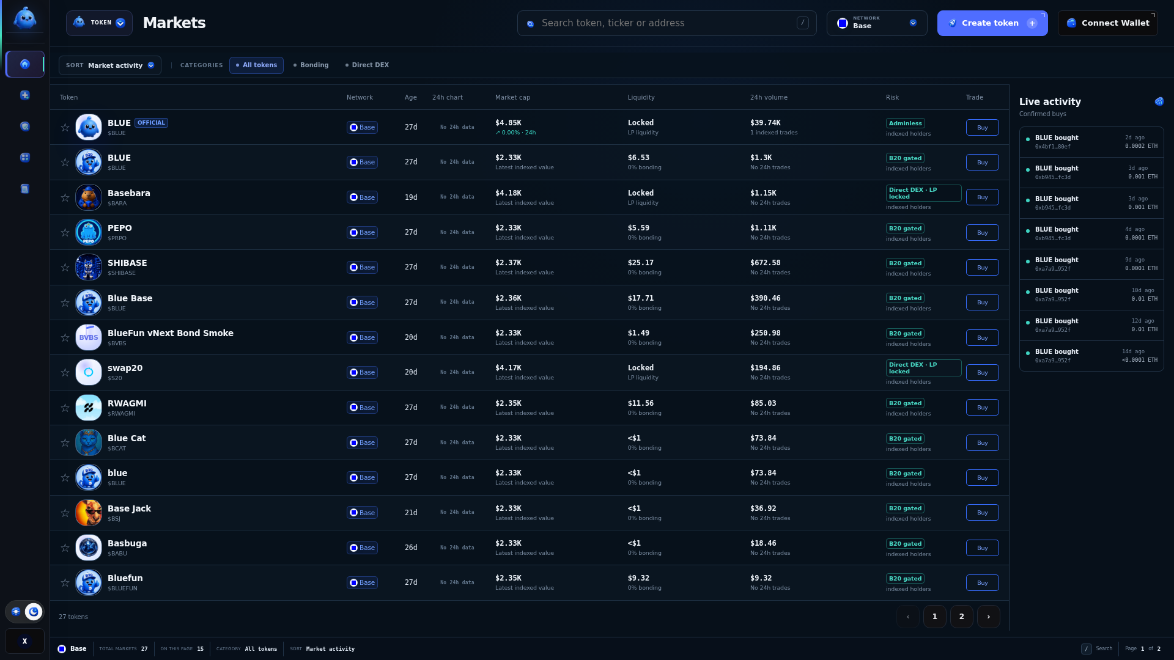The image size is (1174, 660).
Task: Switch to light theme sun toggle
Action: [16, 612]
